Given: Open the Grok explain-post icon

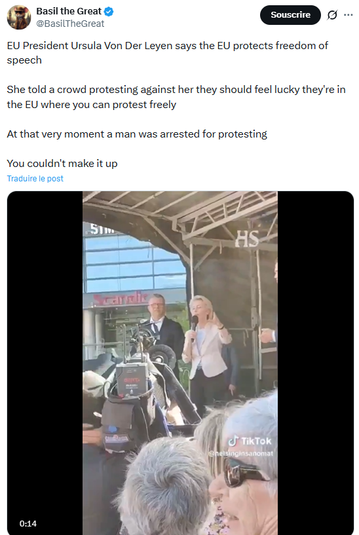Looking at the screenshot, I should click(x=332, y=15).
